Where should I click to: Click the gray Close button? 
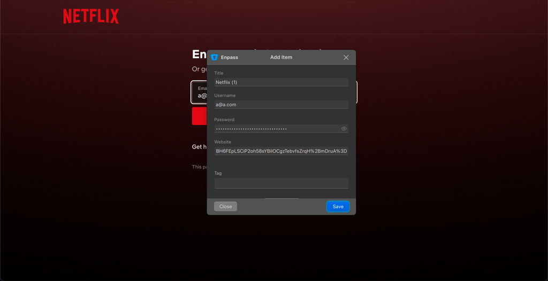pos(225,206)
